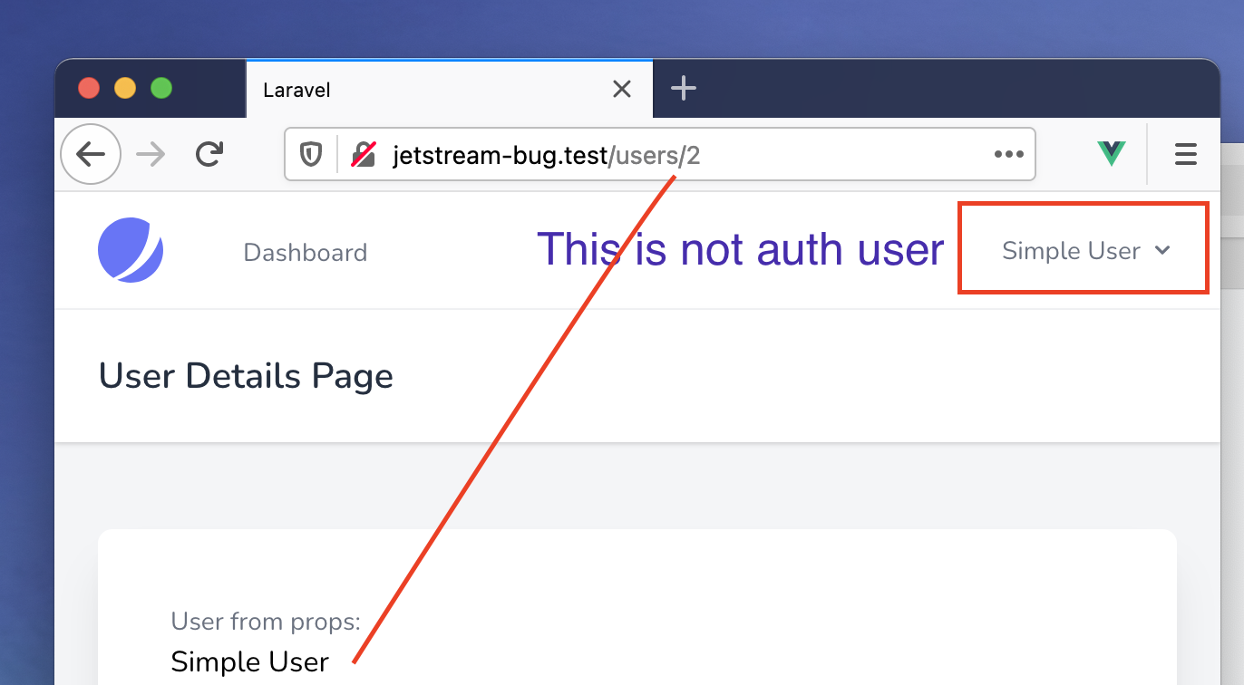
Task: Open the Vue.js devtools extension icon
Action: (1111, 153)
